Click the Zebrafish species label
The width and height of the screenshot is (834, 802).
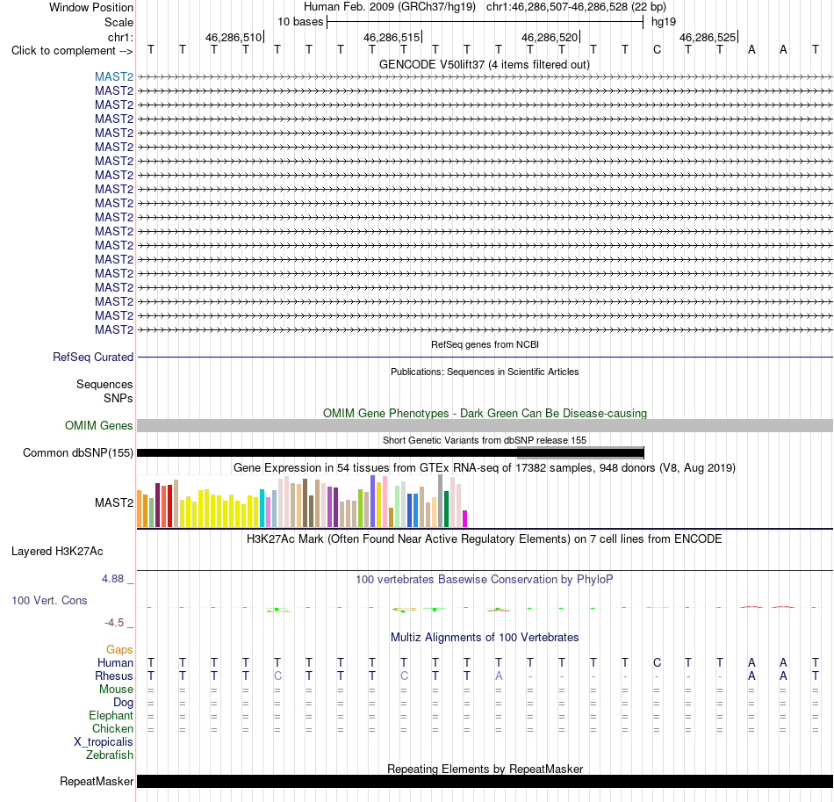[110, 755]
